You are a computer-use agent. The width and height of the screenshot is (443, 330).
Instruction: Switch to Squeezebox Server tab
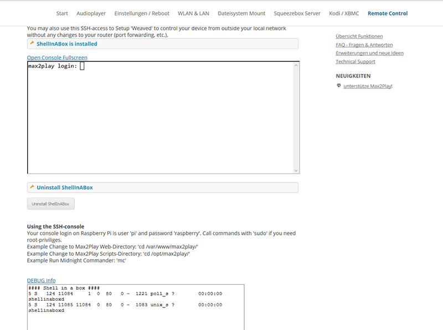[297, 13]
